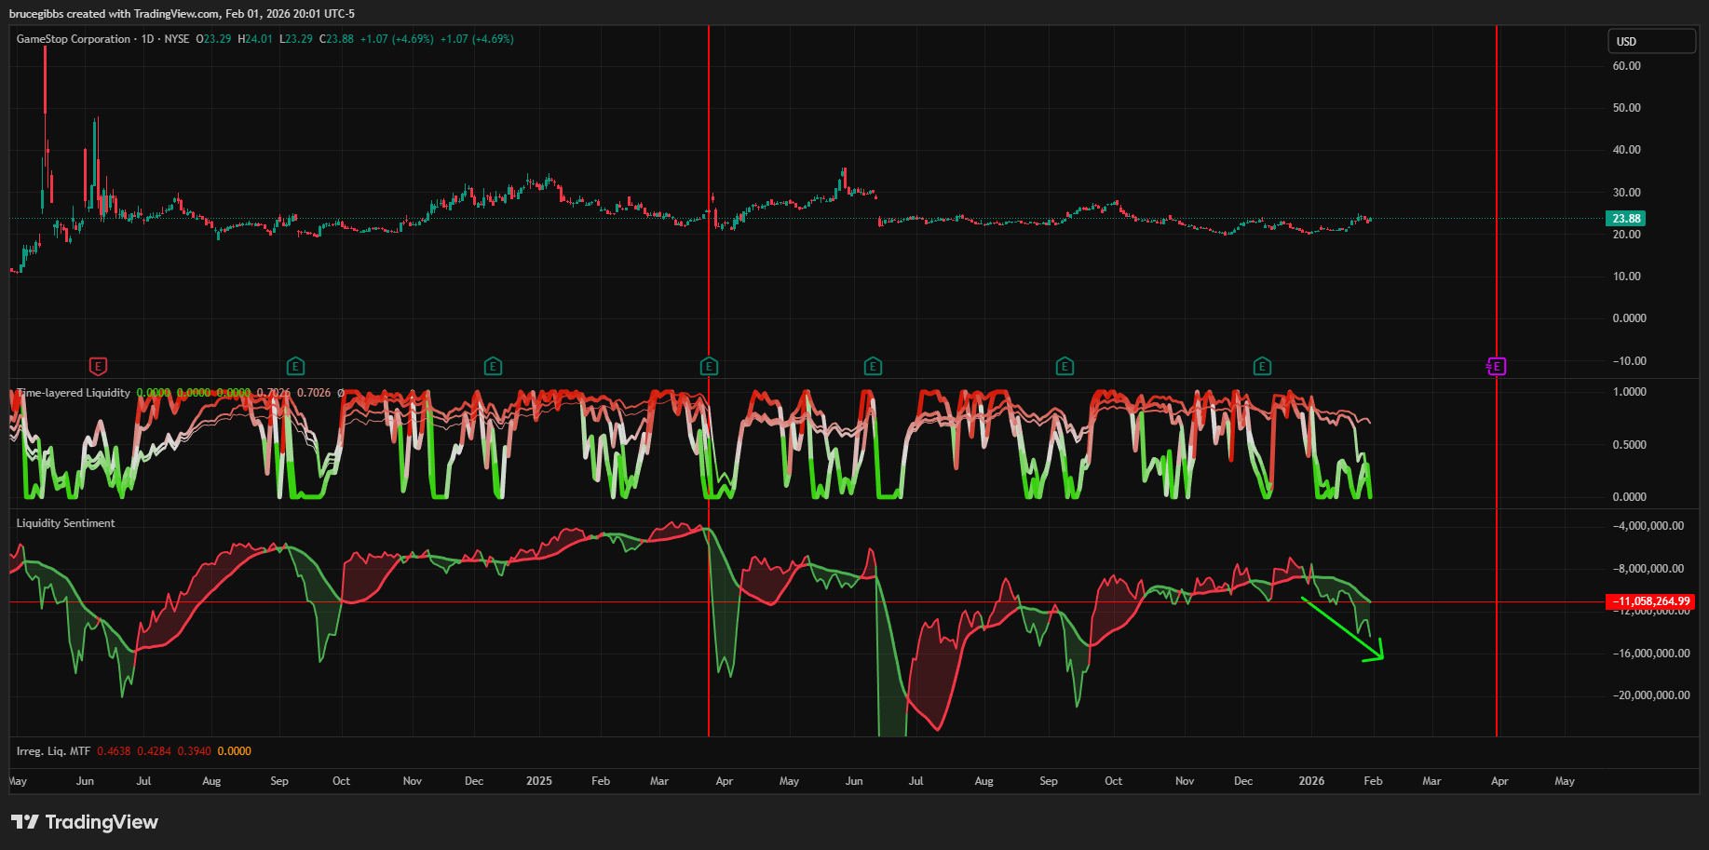
Task: Click the purple upcoming earnings marker
Action: tap(1496, 366)
